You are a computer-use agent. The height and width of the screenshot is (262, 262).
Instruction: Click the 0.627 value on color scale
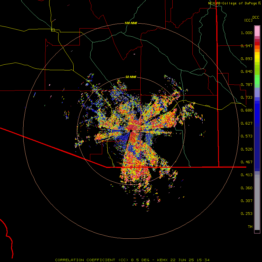pyautogui.click(x=247, y=123)
